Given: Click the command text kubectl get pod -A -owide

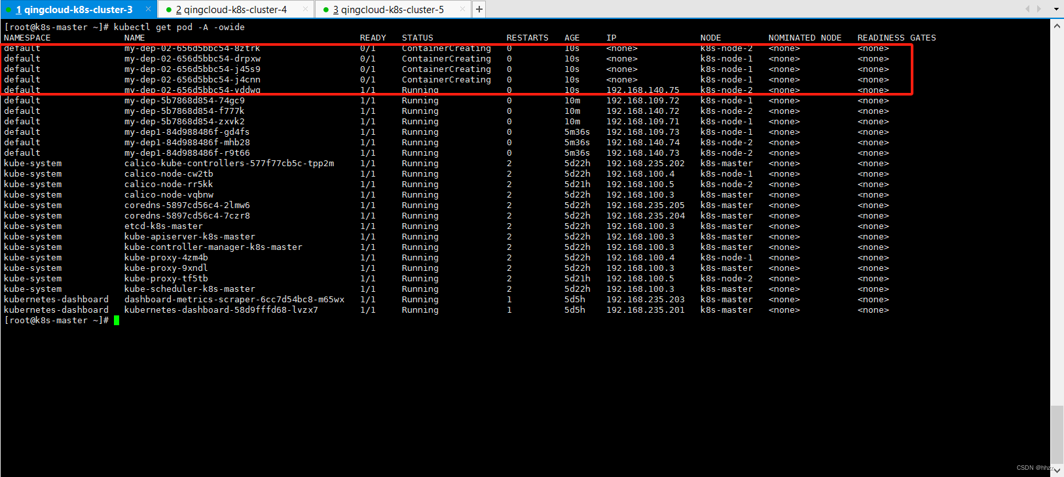Looking at the screenshot, I should [179, 27].
